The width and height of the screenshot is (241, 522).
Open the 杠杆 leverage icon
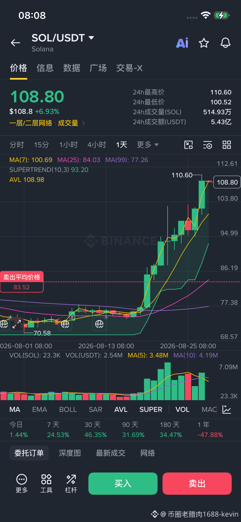pyautogui.click(x=71, y=484)
